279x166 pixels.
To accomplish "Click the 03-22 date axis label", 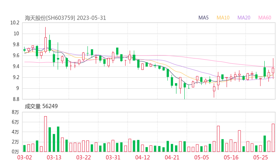I will pyautogui.click(x=83, y=157).
